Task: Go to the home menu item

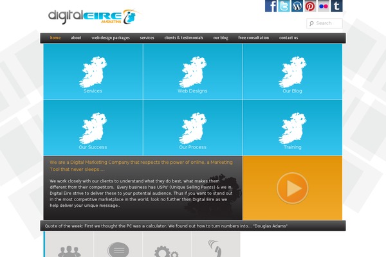Action: coord(55,38)
